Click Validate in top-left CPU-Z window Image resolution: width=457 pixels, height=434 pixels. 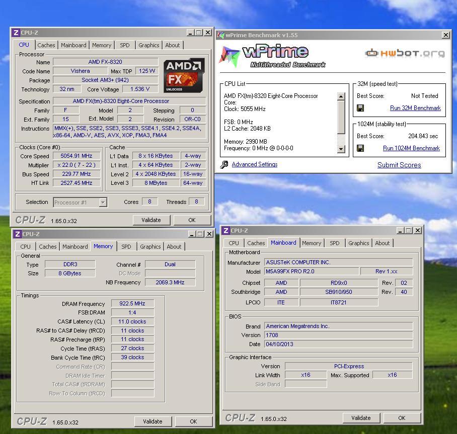pyautogui.click(x=151, y=220)
